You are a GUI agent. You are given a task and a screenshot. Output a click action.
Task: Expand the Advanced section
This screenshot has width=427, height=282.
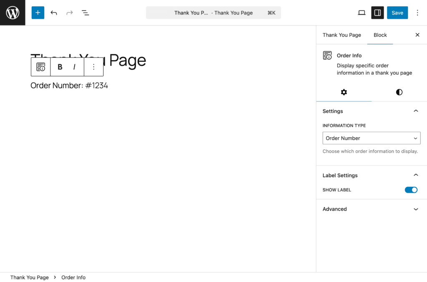(415, 209)
